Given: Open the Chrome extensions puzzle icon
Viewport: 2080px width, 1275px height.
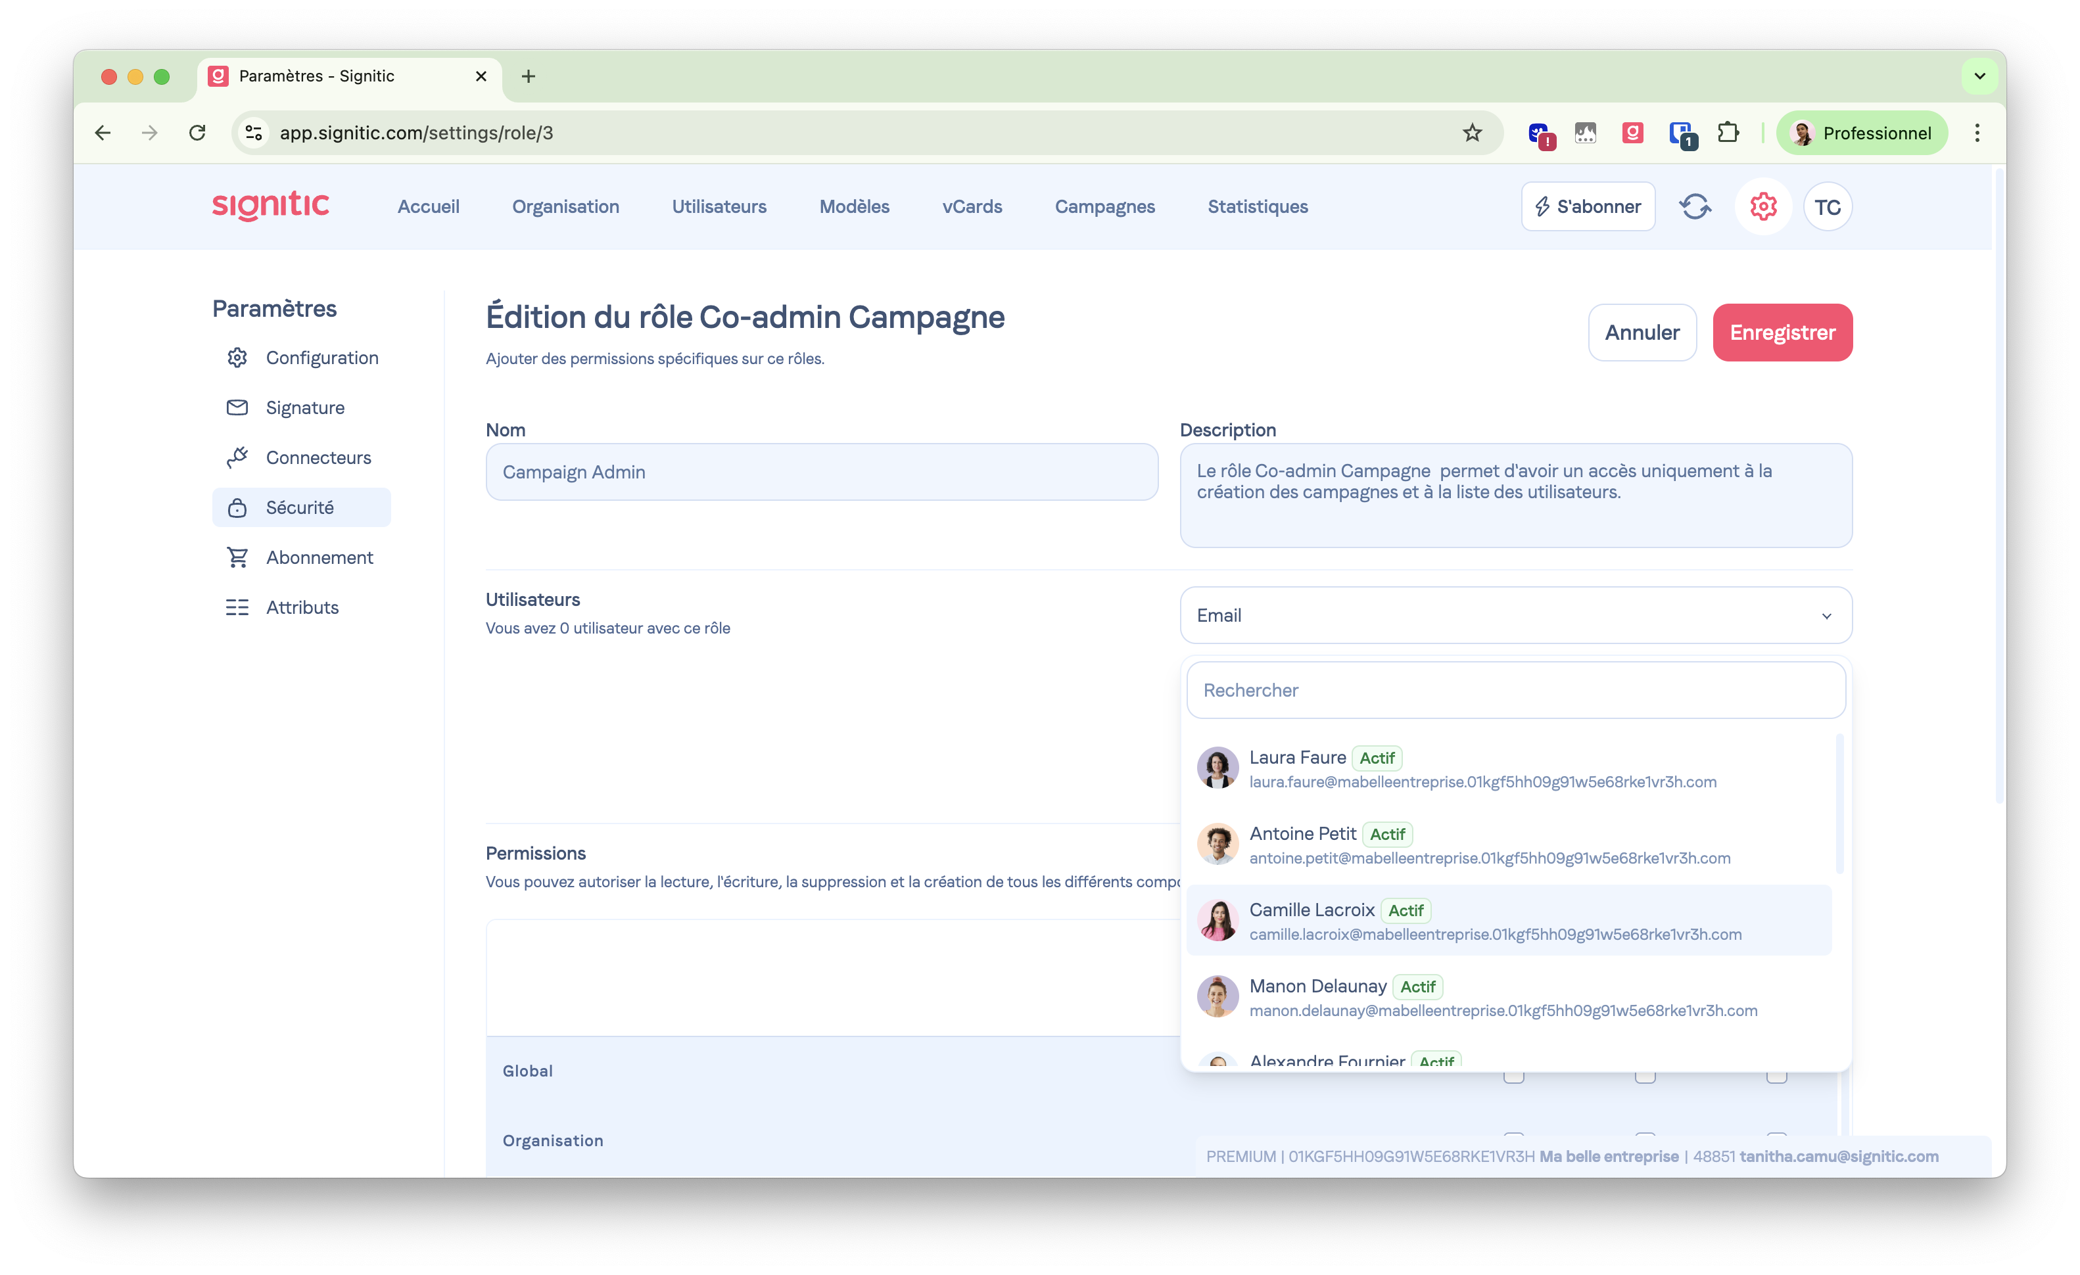Looking at the screenshot, I should click(x=1728, y=133).
